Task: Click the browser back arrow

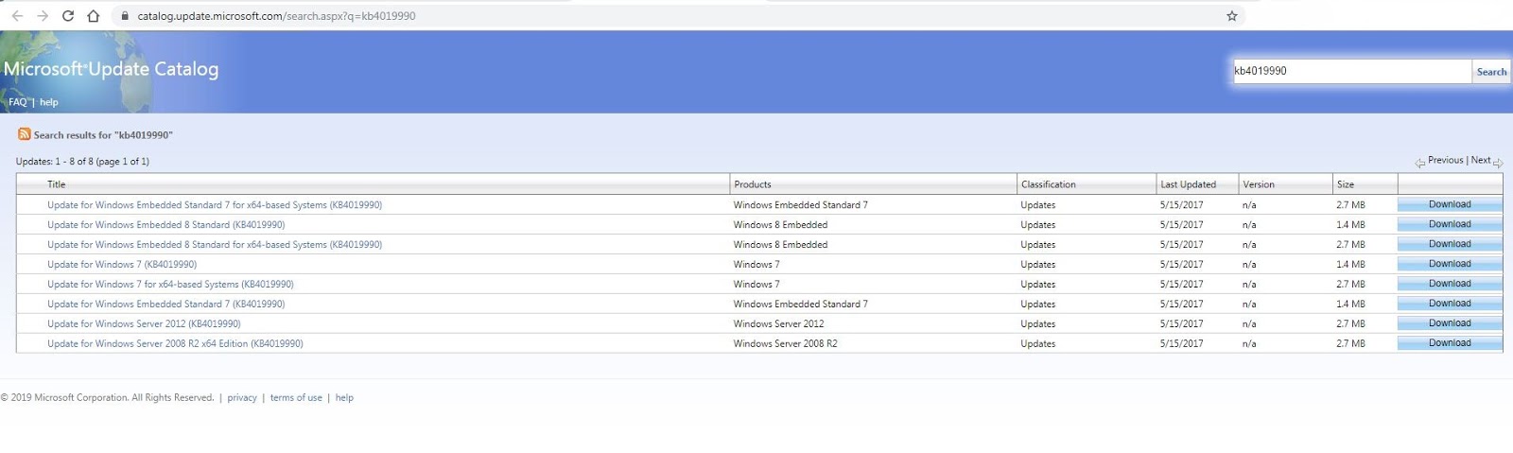Action: pyautogui.click(x=17, y=16)
